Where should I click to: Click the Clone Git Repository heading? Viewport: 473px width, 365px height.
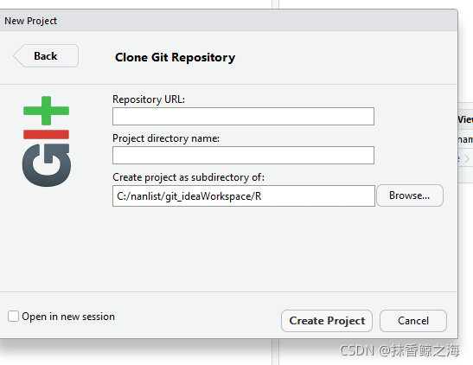pyautogui.click(x=175, y=57)
